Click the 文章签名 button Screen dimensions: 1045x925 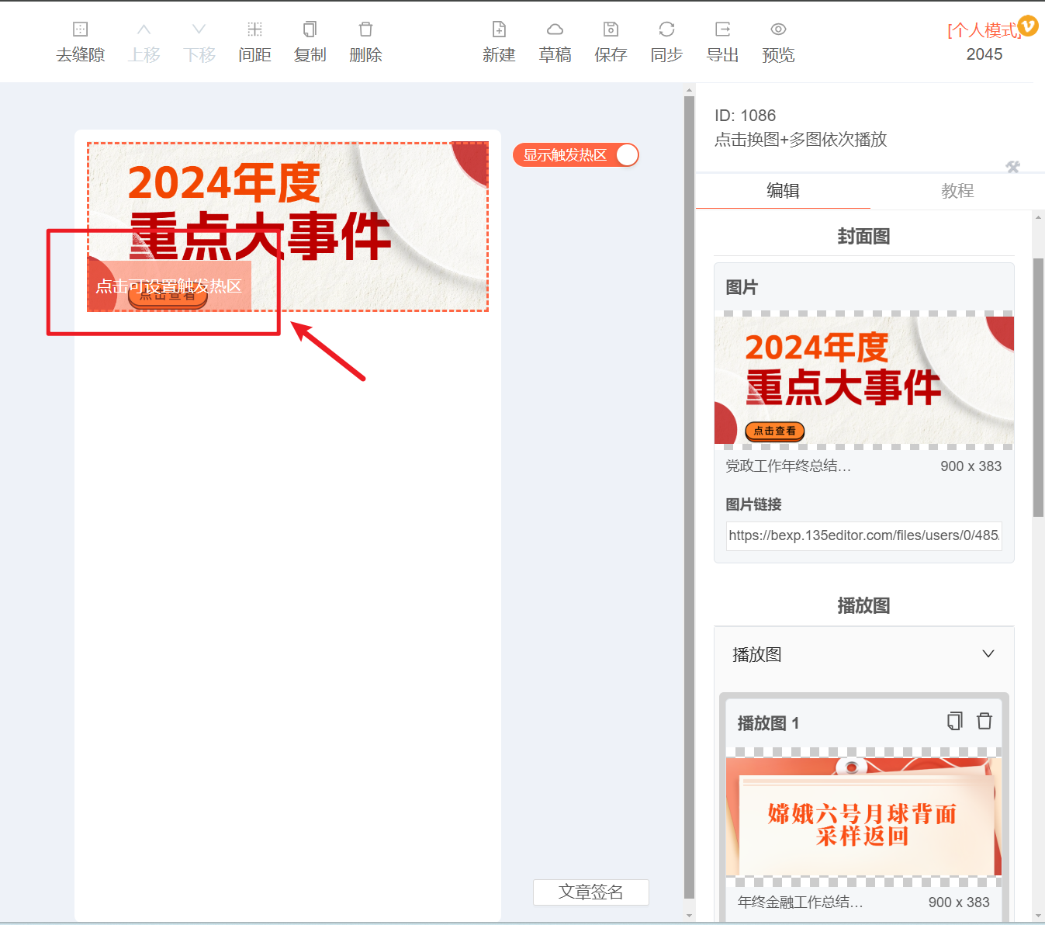pyautogui.click(x=591, y=892)
